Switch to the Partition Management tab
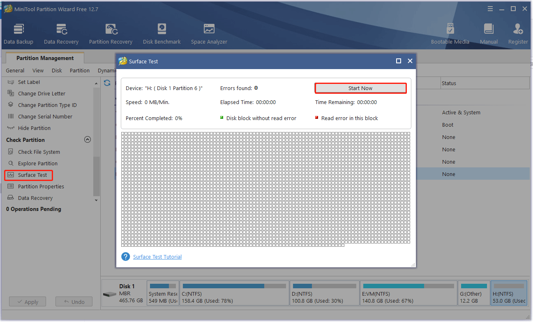 (x=44, y=58)
